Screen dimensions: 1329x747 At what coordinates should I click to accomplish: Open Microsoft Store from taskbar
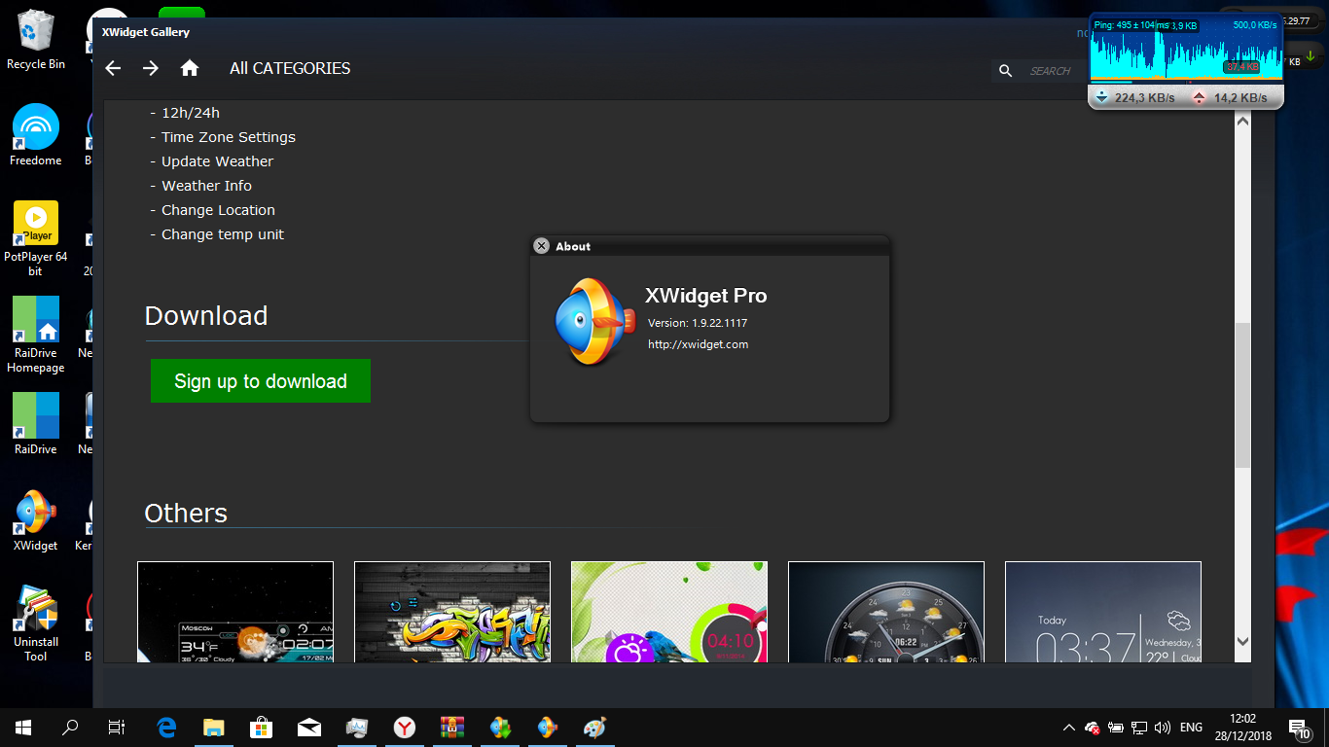pyautogui.click(x=262, y=727)
